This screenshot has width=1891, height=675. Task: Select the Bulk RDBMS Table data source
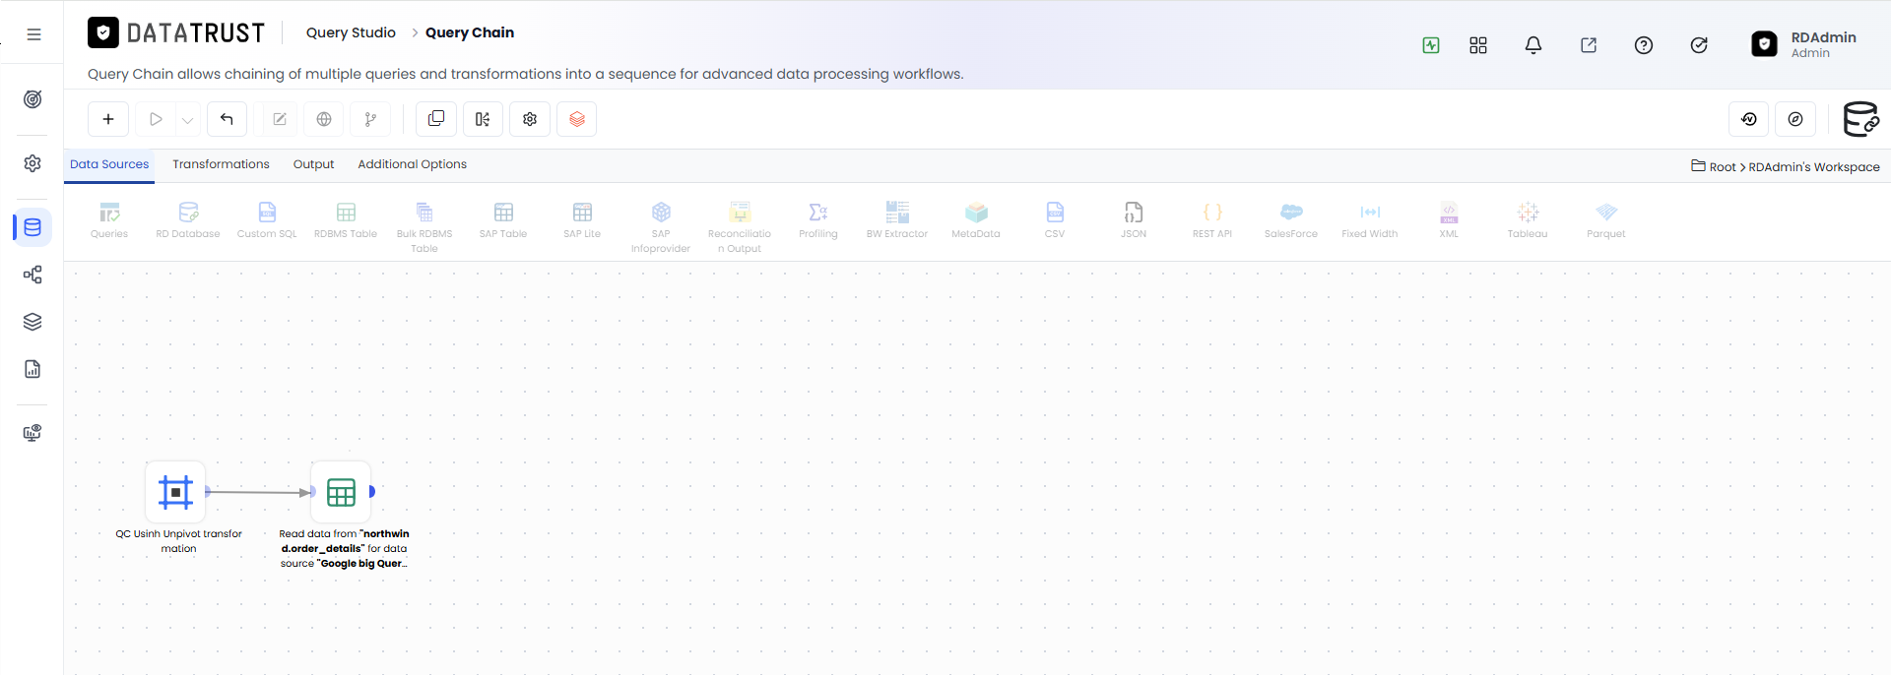pos(424,227)
